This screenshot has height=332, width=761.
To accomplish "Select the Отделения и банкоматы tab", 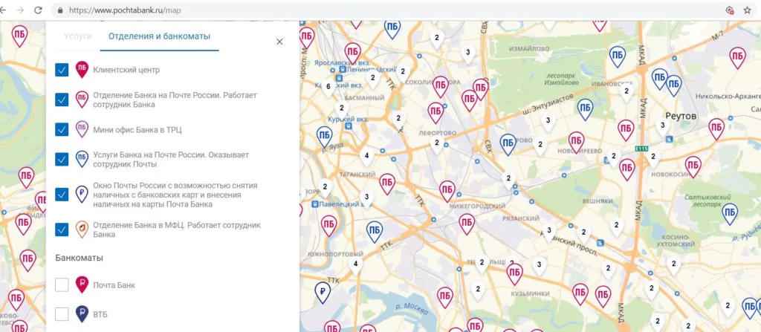I will 159,36.
